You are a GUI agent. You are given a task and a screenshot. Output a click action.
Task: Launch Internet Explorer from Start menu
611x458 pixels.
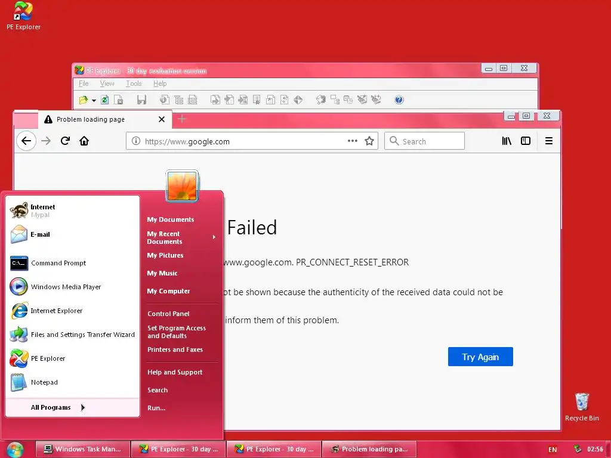[x=73, y=311]
